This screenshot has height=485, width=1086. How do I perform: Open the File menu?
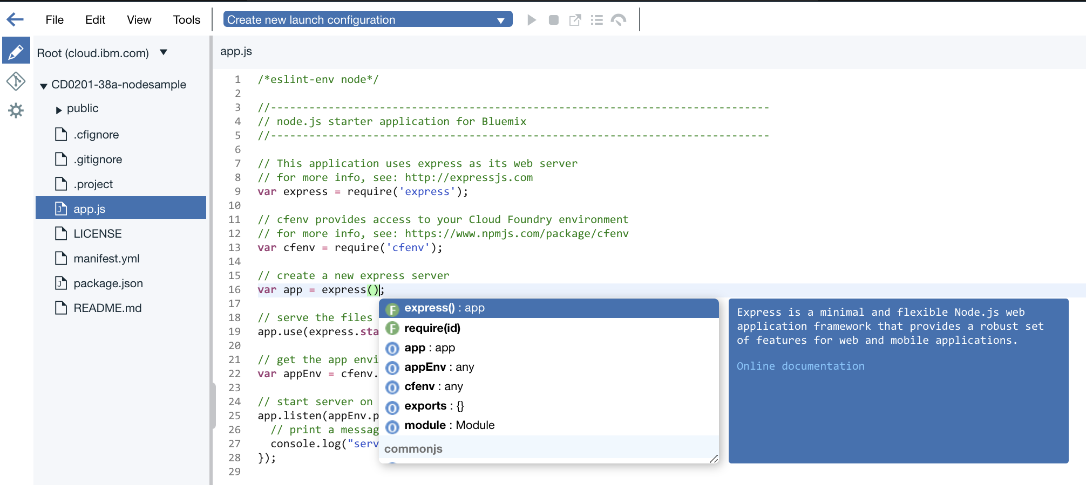click(x=55, y=20)
